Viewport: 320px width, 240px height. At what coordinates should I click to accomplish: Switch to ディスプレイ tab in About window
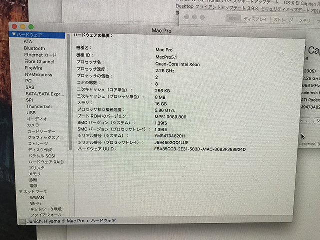[x=255, y=19]
